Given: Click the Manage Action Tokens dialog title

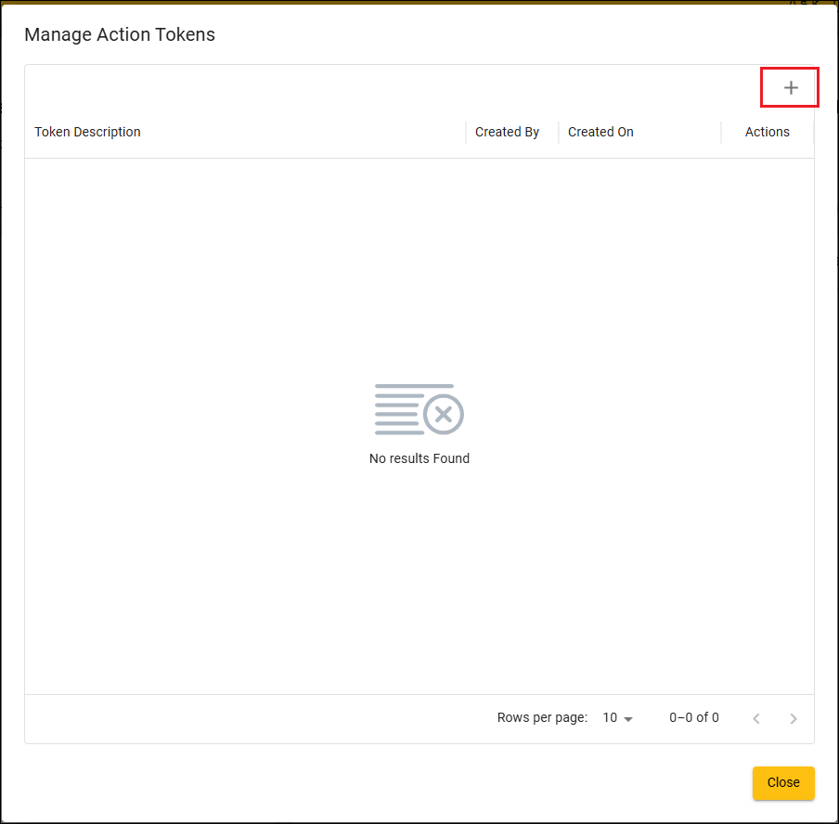Looking at the screenshot, I should coord(120,35).
